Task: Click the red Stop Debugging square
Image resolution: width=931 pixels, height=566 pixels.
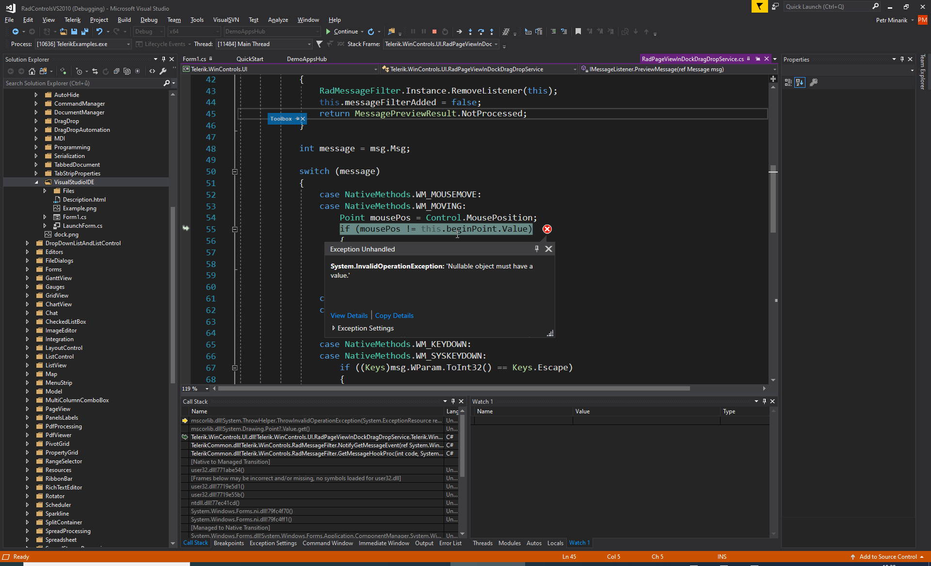Action: tap(434, 31)
